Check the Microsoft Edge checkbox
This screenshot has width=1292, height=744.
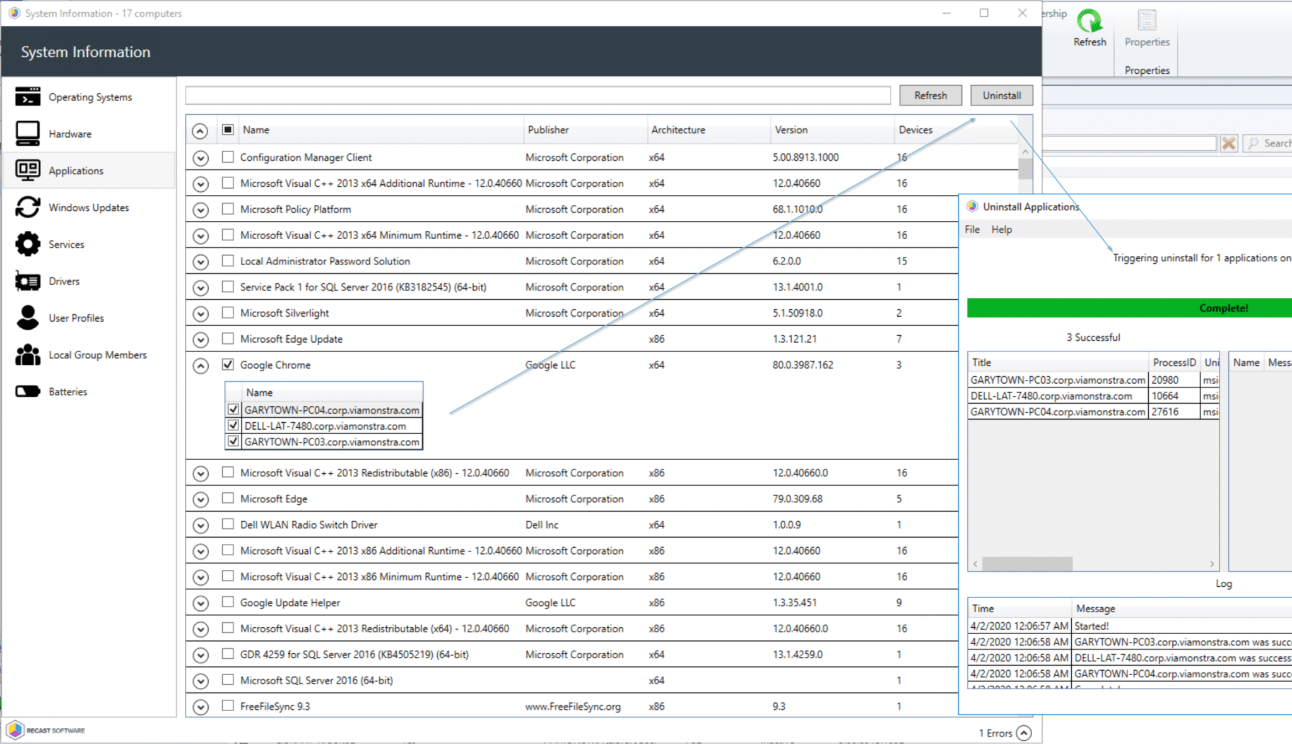click(x=228, y=499)
